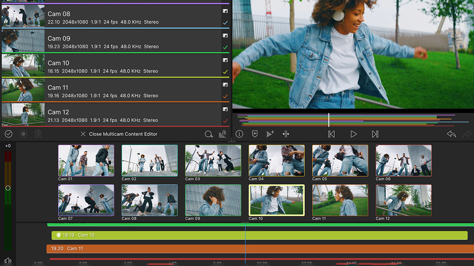Click the media badge icon on Cam 08
Screen dimensions: 474x266
click(x=225, y=11)
